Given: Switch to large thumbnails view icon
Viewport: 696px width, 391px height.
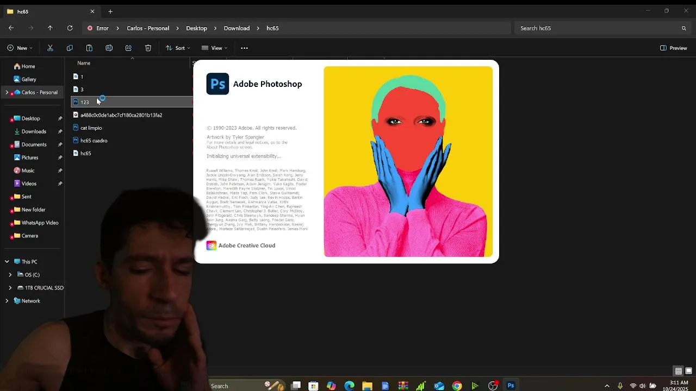Looking at the screenshot, I should pos(688,371).
